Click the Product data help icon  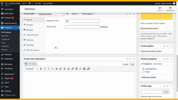tap(67, 14)
